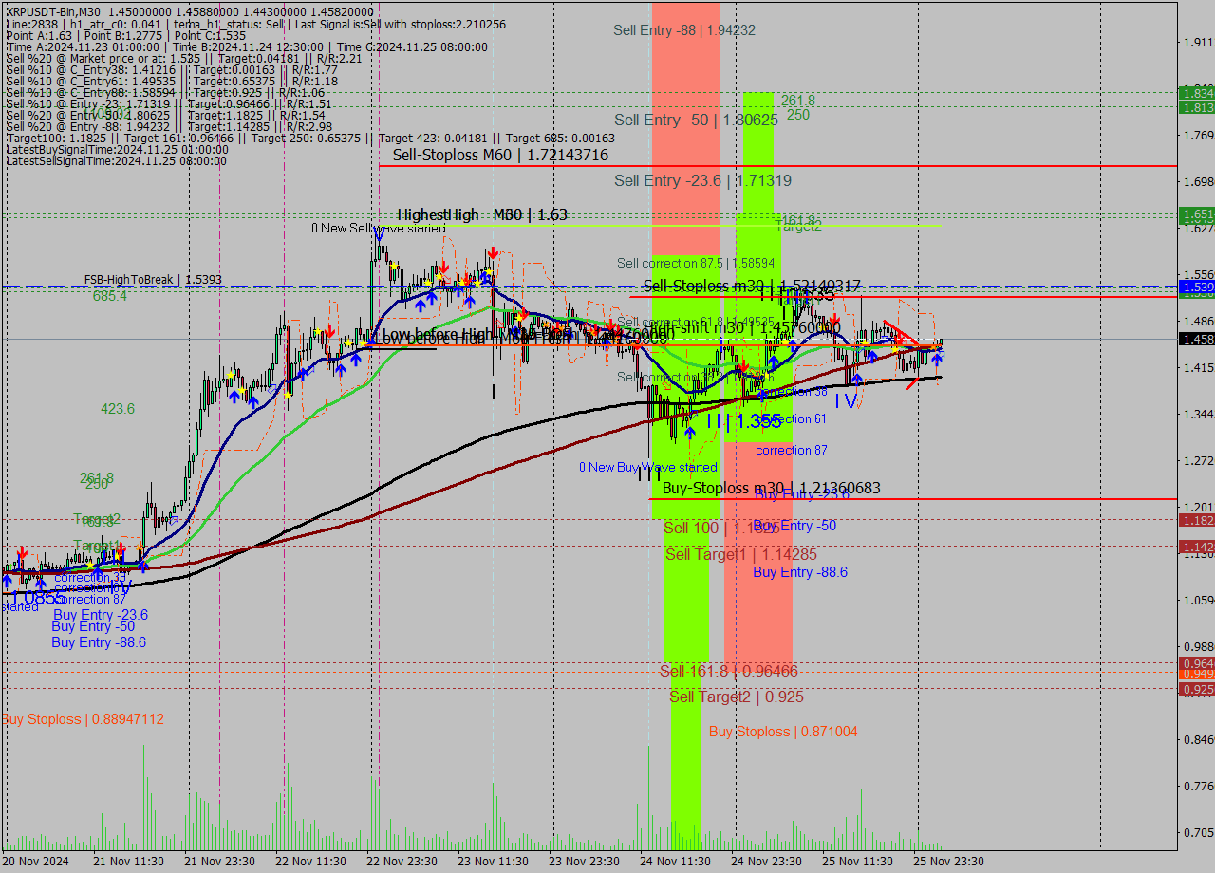Click the red Buy-Stoploss m30 horizontal line

pyautogui.click(x=913, y=499)
